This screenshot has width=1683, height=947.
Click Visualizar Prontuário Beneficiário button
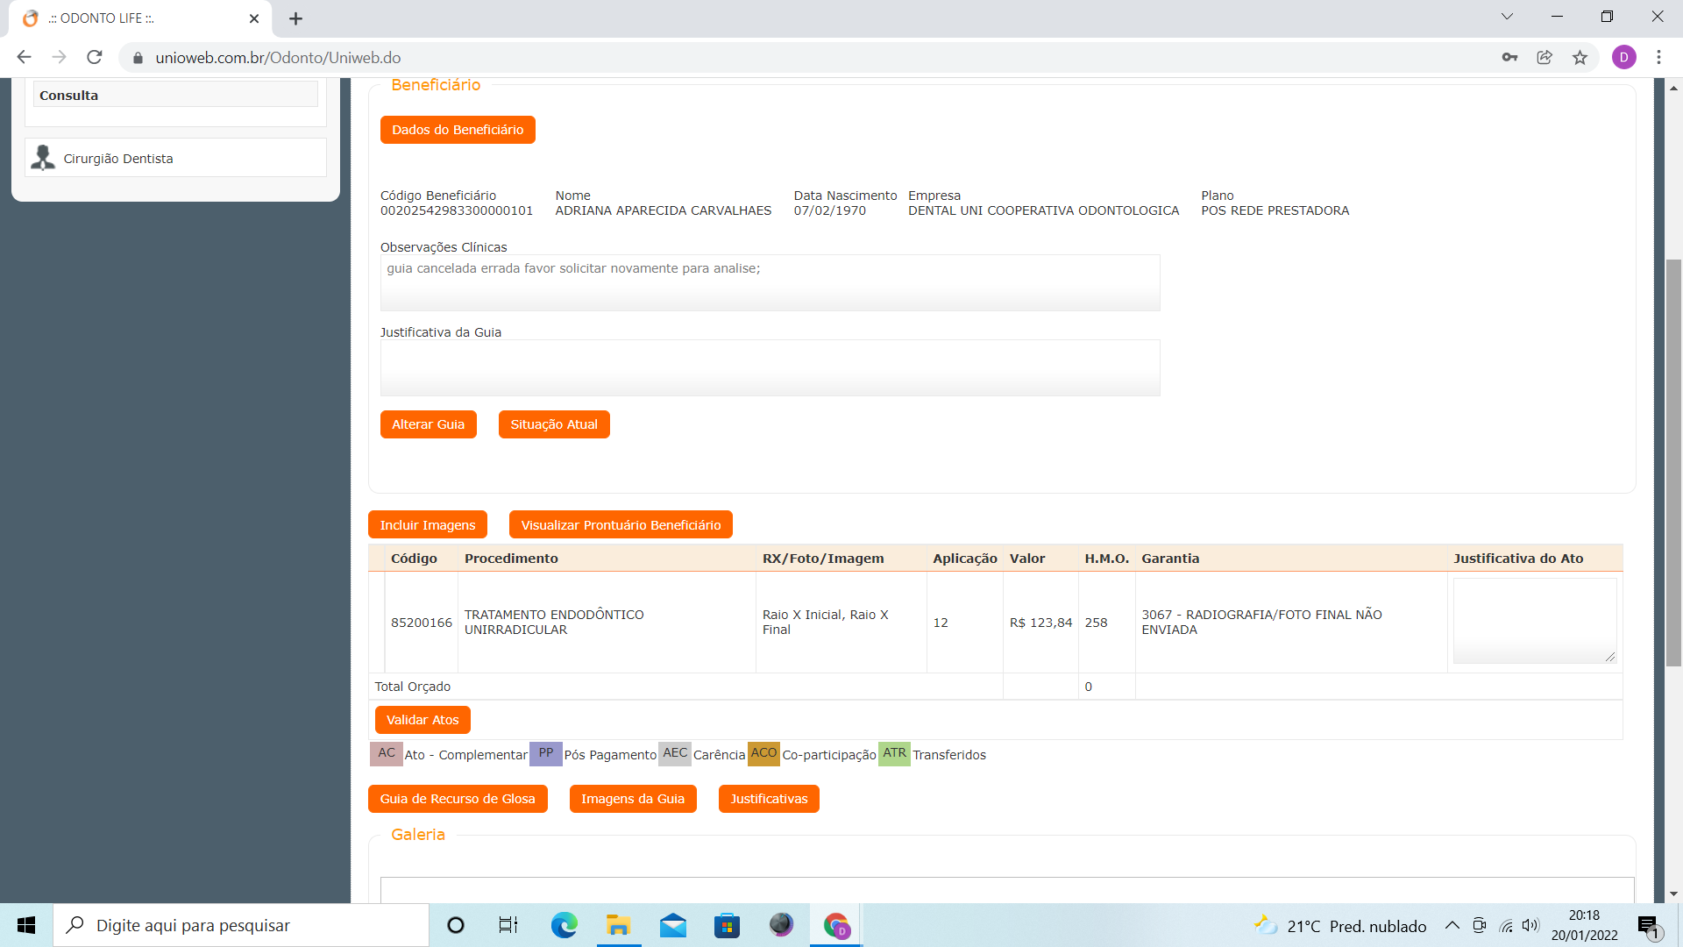[x=621, y=525]
